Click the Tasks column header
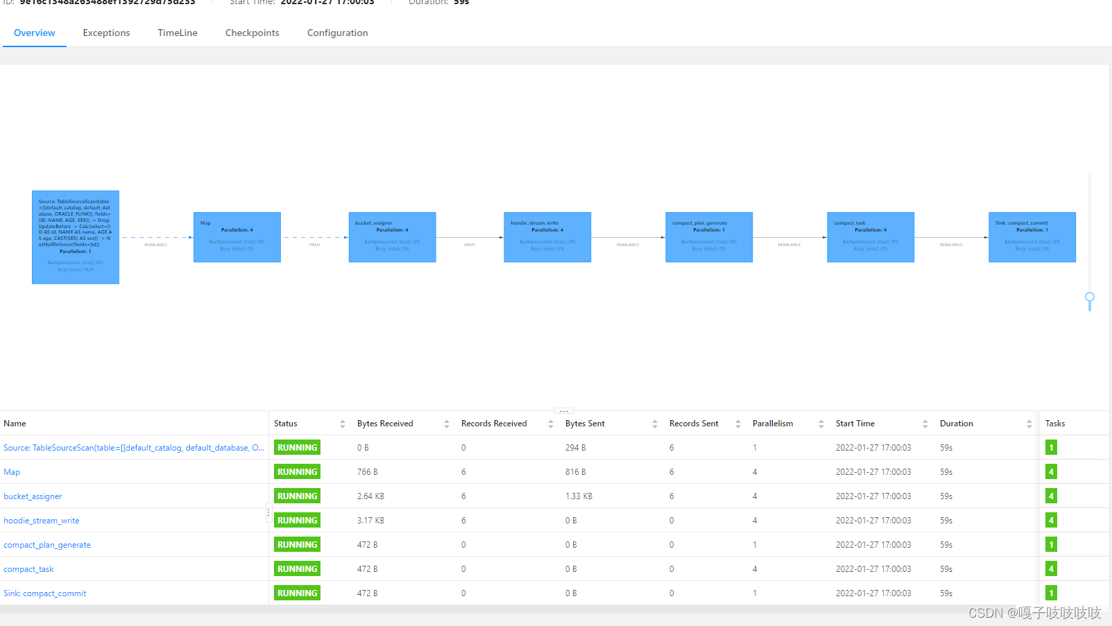1112x626 pixels. pyautogui.click(x=1055, y=424)
